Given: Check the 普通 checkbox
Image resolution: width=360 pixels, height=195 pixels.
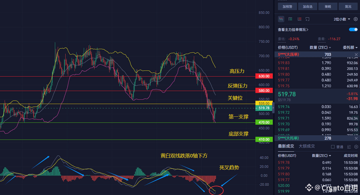Looking at the screenshot, I should pos(333,147).
